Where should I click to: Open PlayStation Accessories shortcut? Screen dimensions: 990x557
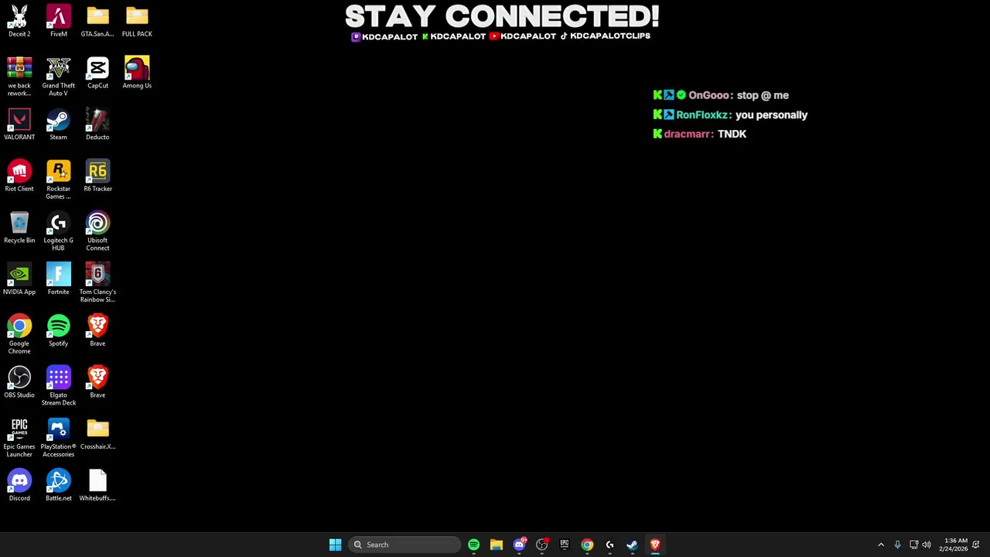(58, 437)
